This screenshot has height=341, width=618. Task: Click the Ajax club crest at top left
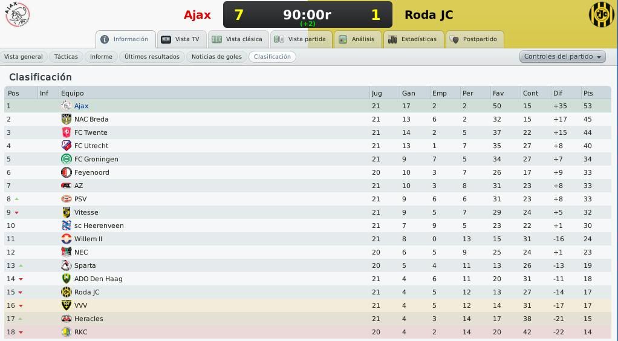[x=18, y=15]
